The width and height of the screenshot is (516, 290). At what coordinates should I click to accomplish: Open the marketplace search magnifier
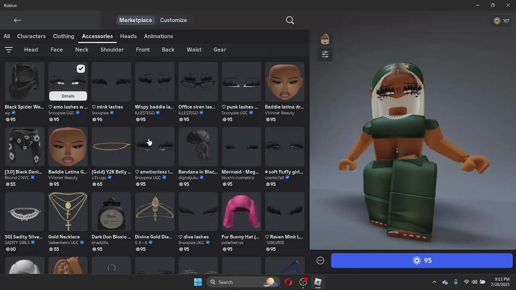(290, 20)
